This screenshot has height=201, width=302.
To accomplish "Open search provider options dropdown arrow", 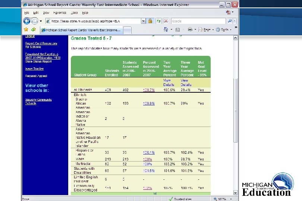I will coord(235,21).
